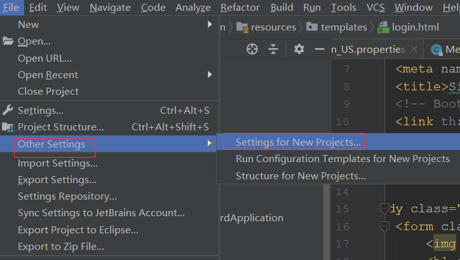
Task: Choose Structure for New Projects...
Action: click(x=339, y=176)
